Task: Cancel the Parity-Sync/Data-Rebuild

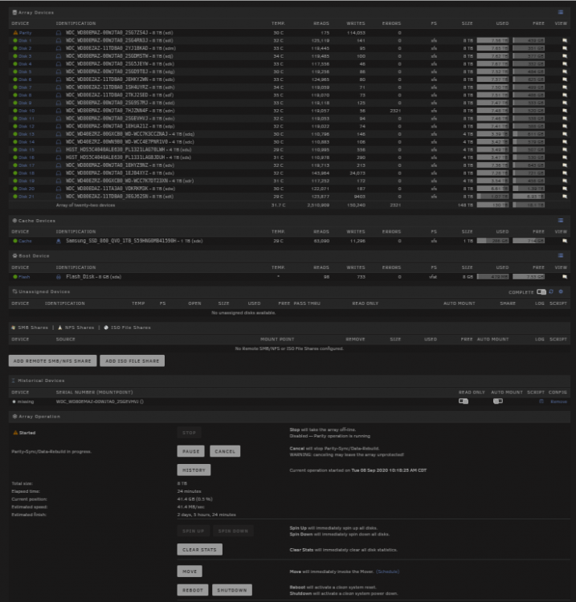Action: click(x=225, y=451)
